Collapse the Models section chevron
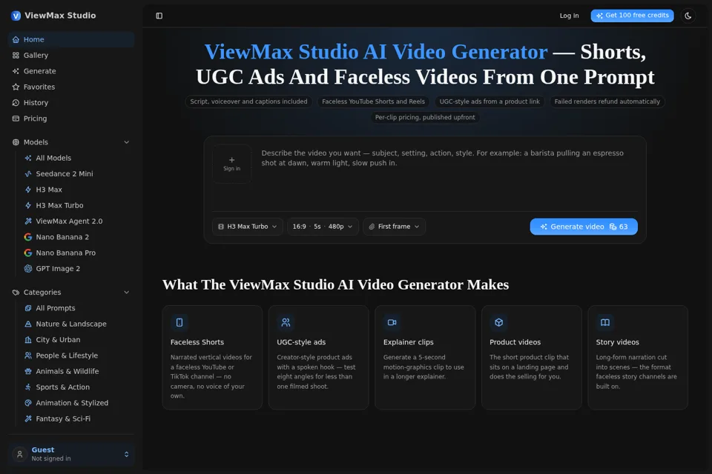This screenshot has height=474, width=712. 127,142
